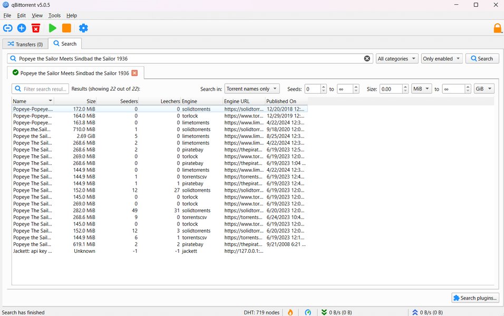Toggle the alternative speed limits icon
504x316 pixels.
point(308,312)
